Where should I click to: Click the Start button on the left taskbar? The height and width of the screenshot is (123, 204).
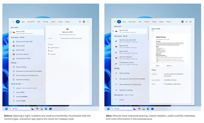pyautogui.click(x=6, y=109)
